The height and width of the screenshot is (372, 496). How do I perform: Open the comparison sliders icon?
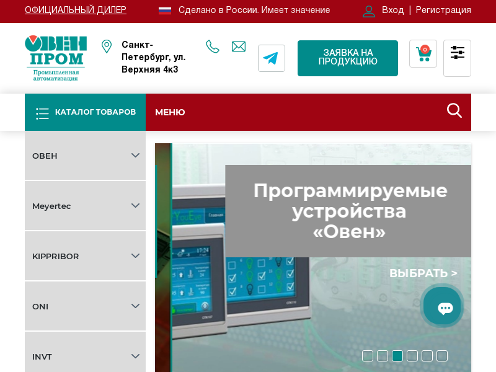(457, 58)
